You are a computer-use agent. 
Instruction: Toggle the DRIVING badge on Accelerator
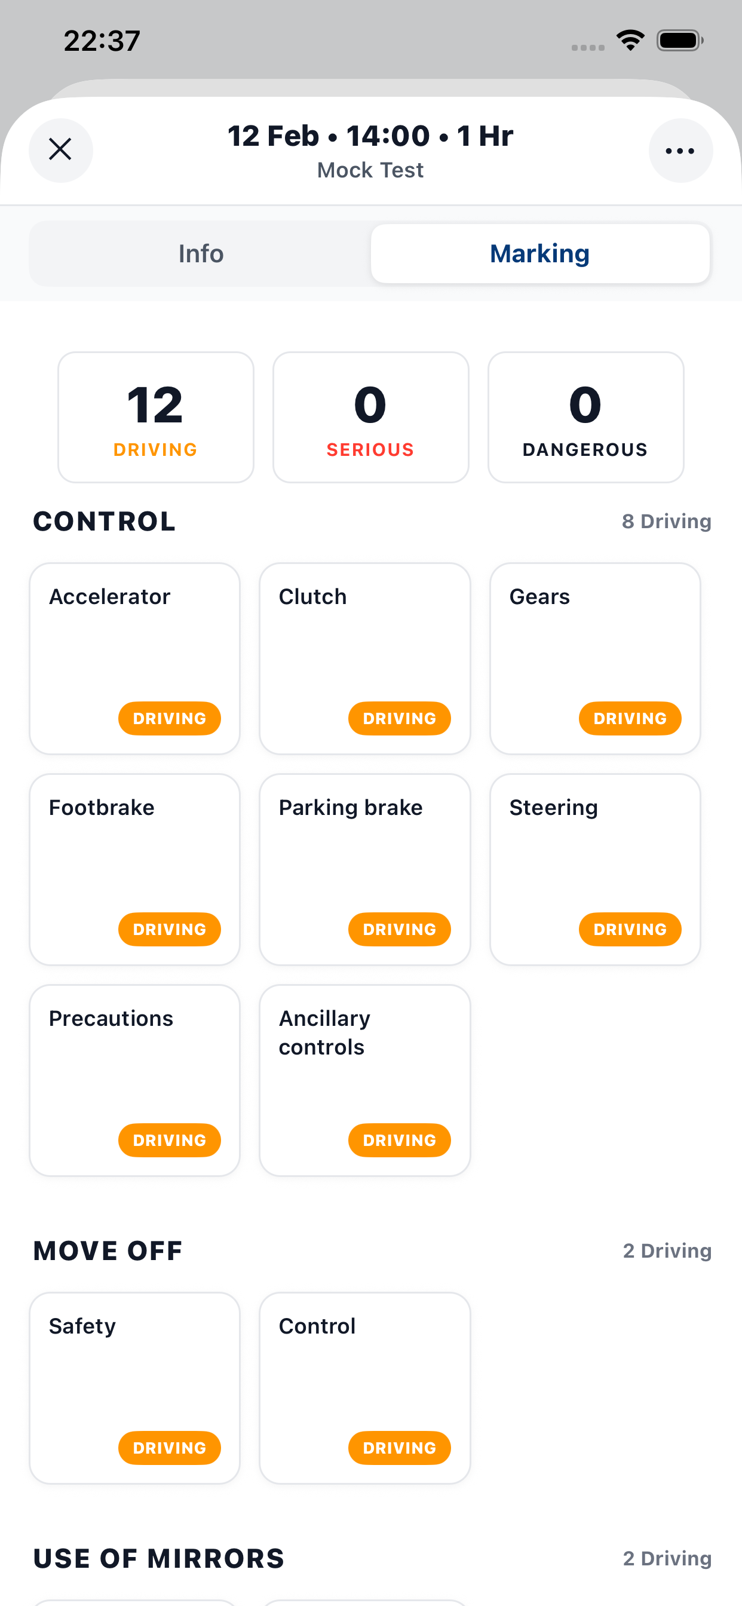coord(170,718)
